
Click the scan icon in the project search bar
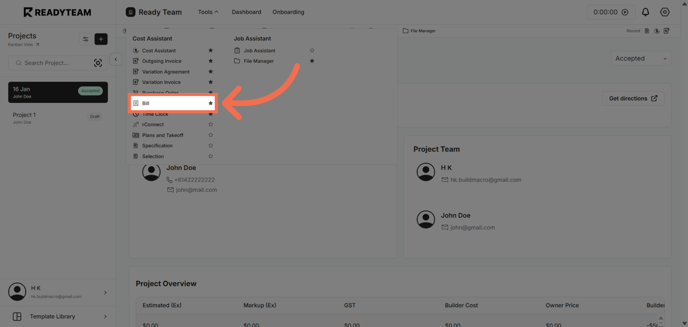point(98,63)
